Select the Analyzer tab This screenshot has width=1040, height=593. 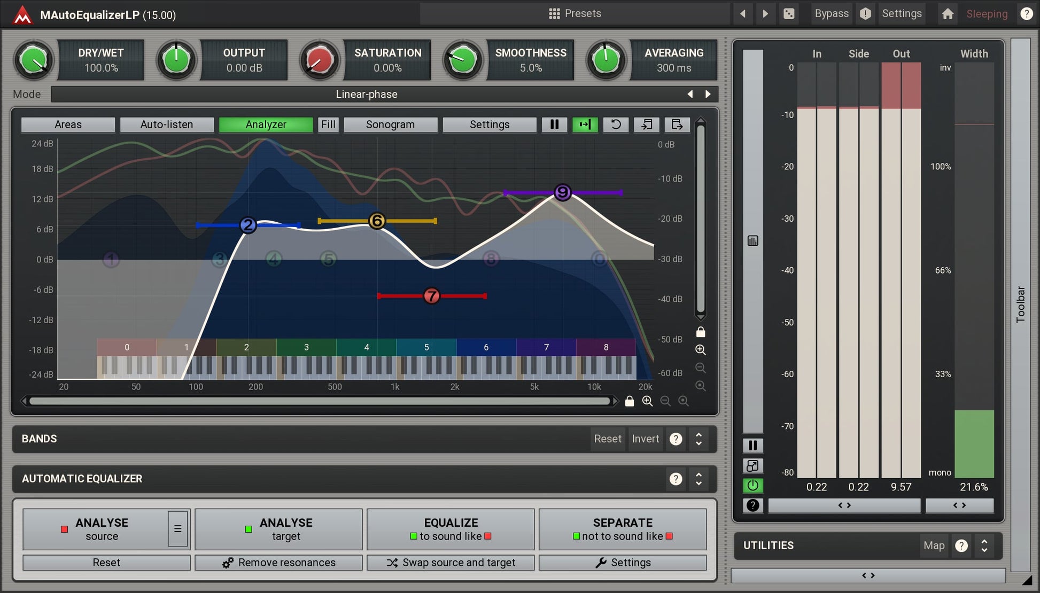266,124
